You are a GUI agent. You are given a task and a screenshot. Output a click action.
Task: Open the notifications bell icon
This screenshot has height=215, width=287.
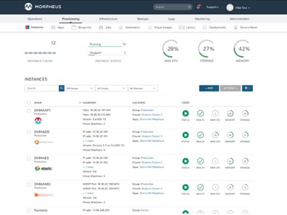[198, 7]
